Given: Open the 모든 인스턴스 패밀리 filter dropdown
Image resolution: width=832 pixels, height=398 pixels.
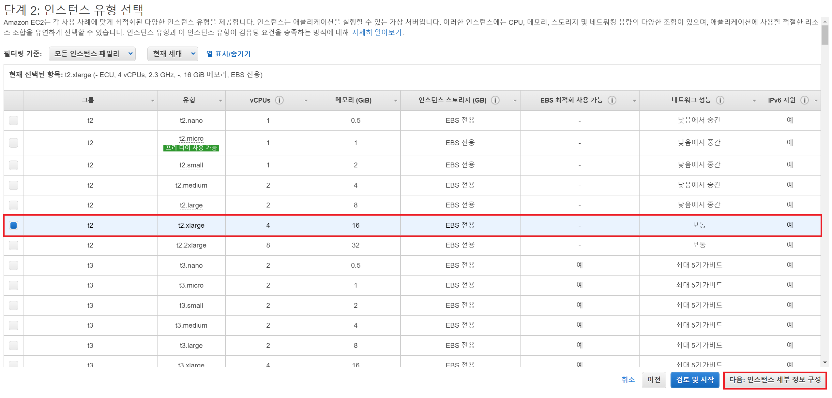Looking at the screenshot, I should pyautogui.click(x=92, y=54).
